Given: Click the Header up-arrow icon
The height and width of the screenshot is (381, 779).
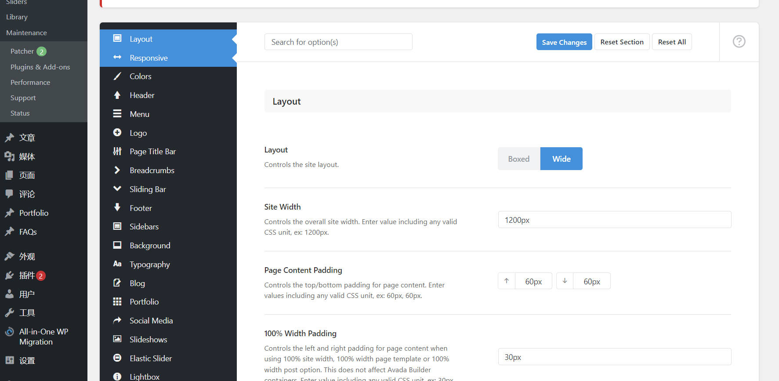Looking at the screenshot, I should click(117, 95).
